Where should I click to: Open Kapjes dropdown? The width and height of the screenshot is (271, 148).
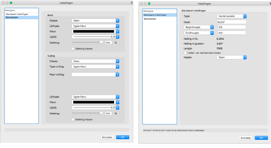coord(232,57)
